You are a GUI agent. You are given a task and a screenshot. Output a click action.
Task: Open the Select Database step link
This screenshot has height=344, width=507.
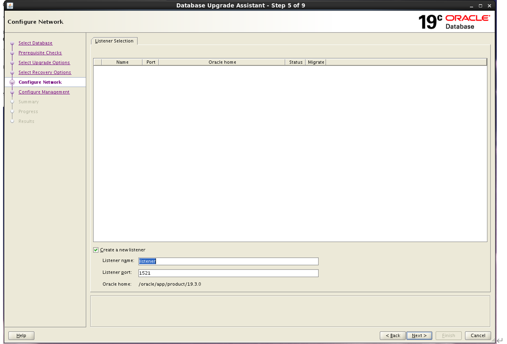click(x=36, y=43)
